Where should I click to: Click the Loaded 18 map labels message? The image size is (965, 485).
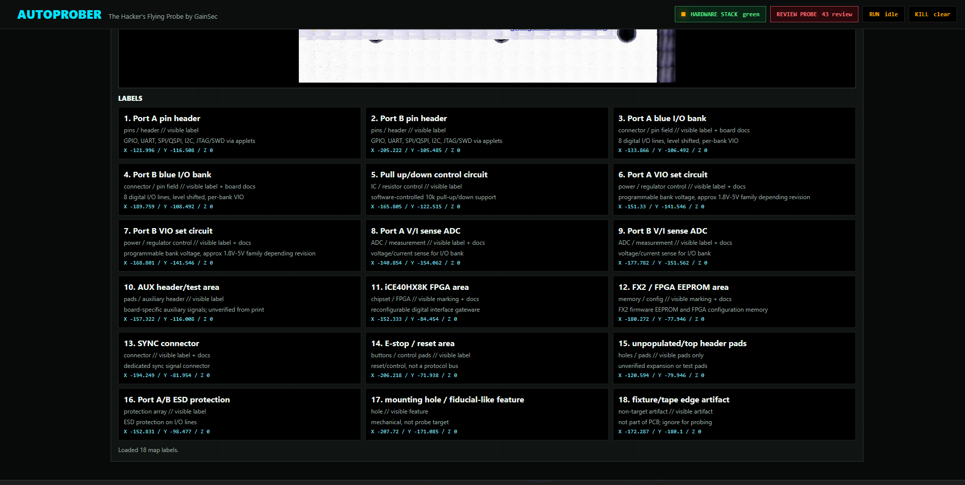tap(148, 450)
